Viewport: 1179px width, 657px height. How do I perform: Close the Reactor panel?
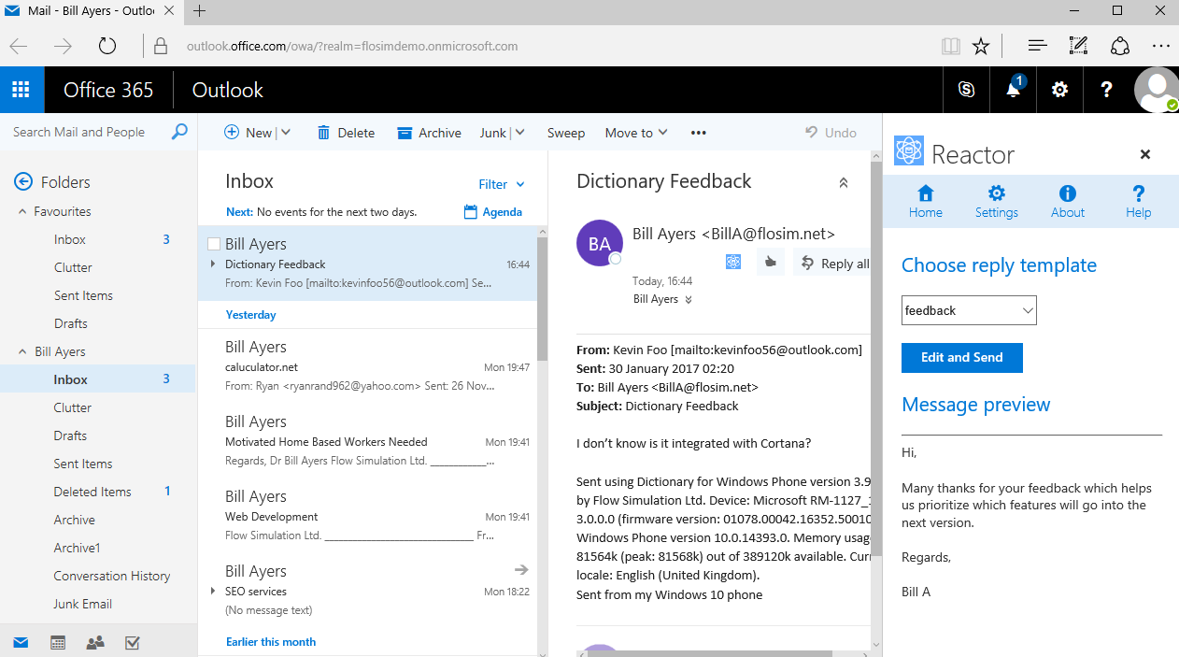click(1145, 155)
